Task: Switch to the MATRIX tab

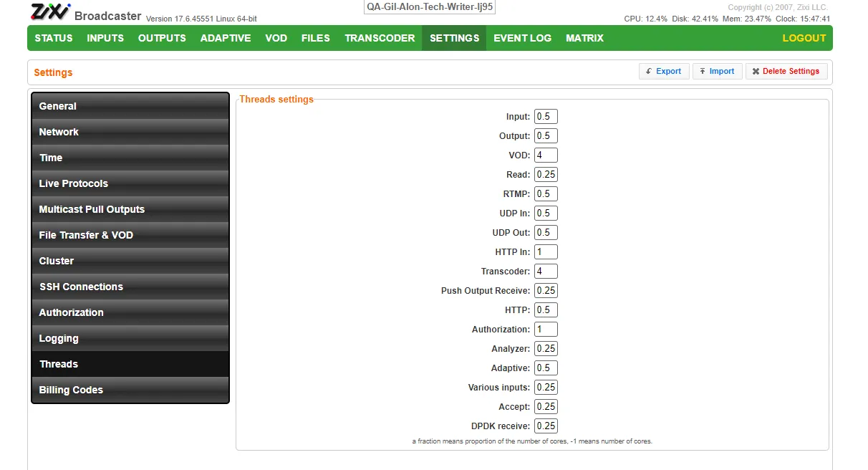Action: click(584, 38)
